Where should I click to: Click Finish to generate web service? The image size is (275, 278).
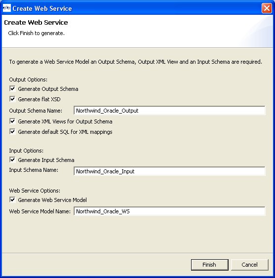(209, 265)
